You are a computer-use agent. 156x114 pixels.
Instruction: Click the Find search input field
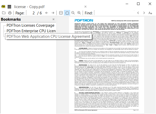(114, 13)
